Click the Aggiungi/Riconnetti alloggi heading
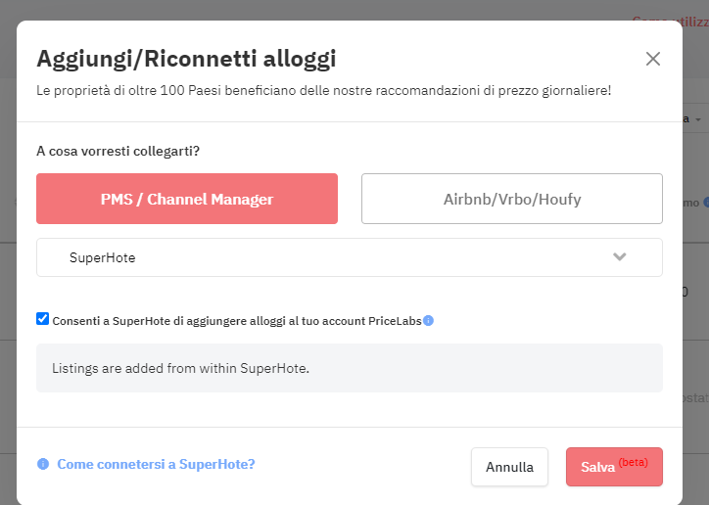The width and height of the screenshot is (709, 505). (186, 59)
